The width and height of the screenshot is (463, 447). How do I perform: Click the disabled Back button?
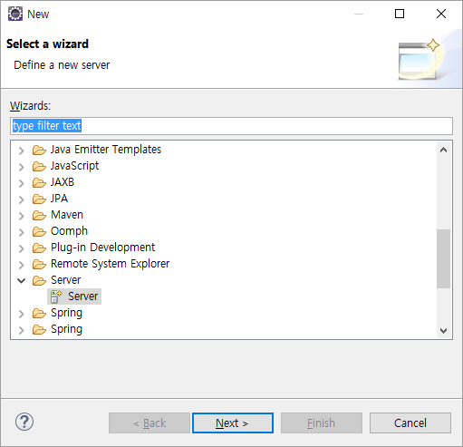pos(150,423)
